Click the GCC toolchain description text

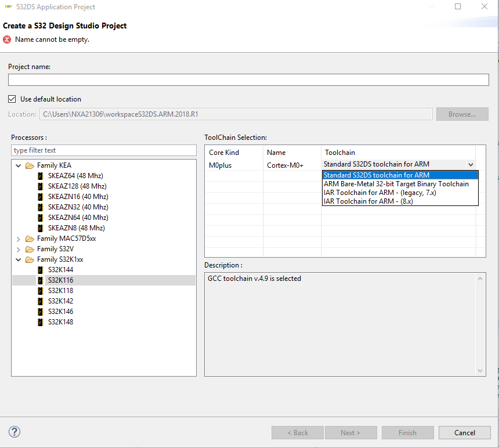(x=254, y=279)
